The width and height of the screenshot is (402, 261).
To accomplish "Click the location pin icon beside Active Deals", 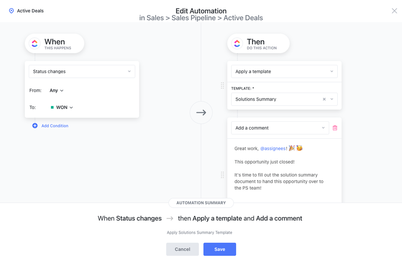I will [x=11, y=11].
